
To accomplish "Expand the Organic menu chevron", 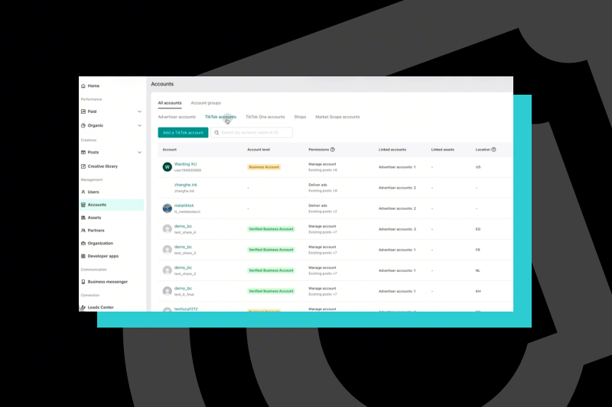I will [139, 125].
